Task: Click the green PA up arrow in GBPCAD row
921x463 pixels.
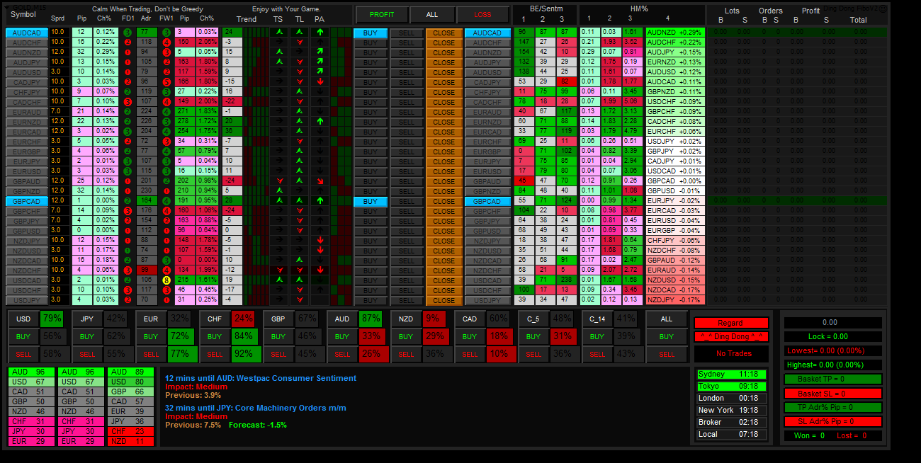Action: [320, 201]
